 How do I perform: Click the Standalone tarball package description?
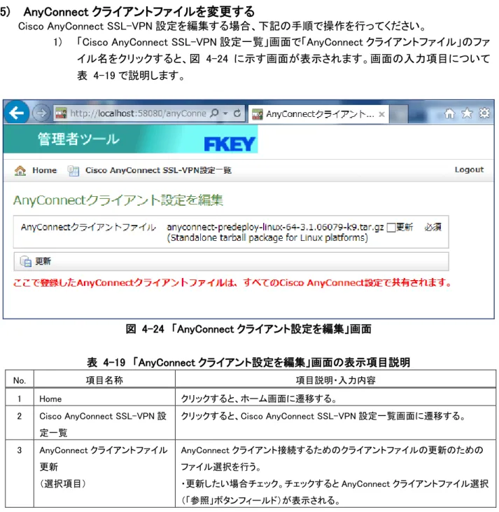pos(267,237)
